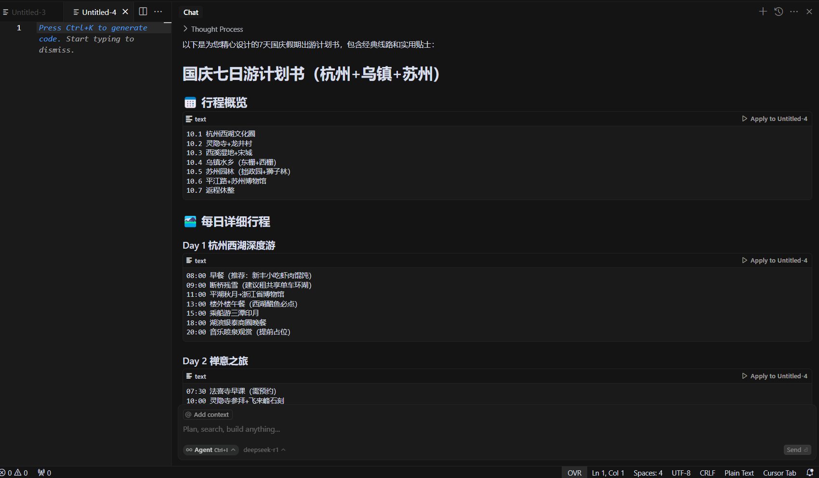Toggle OVR overtype mode in status bar
The height and width of the screenshot is (478, 819).
[x=574, y=473]
